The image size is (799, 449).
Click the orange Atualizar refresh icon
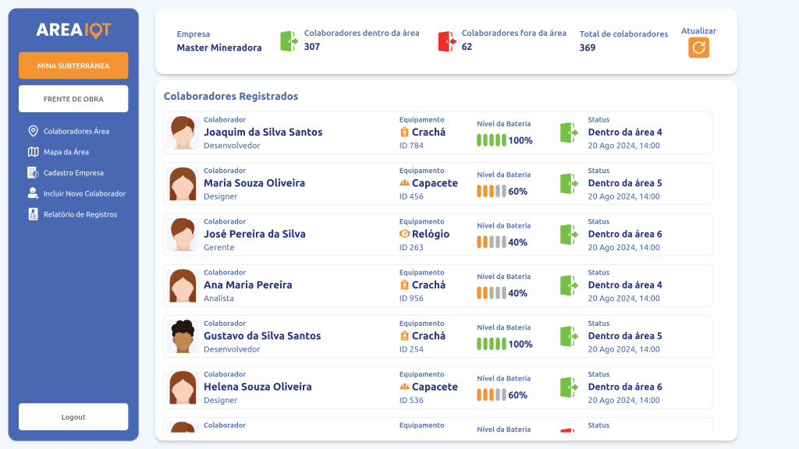pyautogui.click(x=698, y=48)
